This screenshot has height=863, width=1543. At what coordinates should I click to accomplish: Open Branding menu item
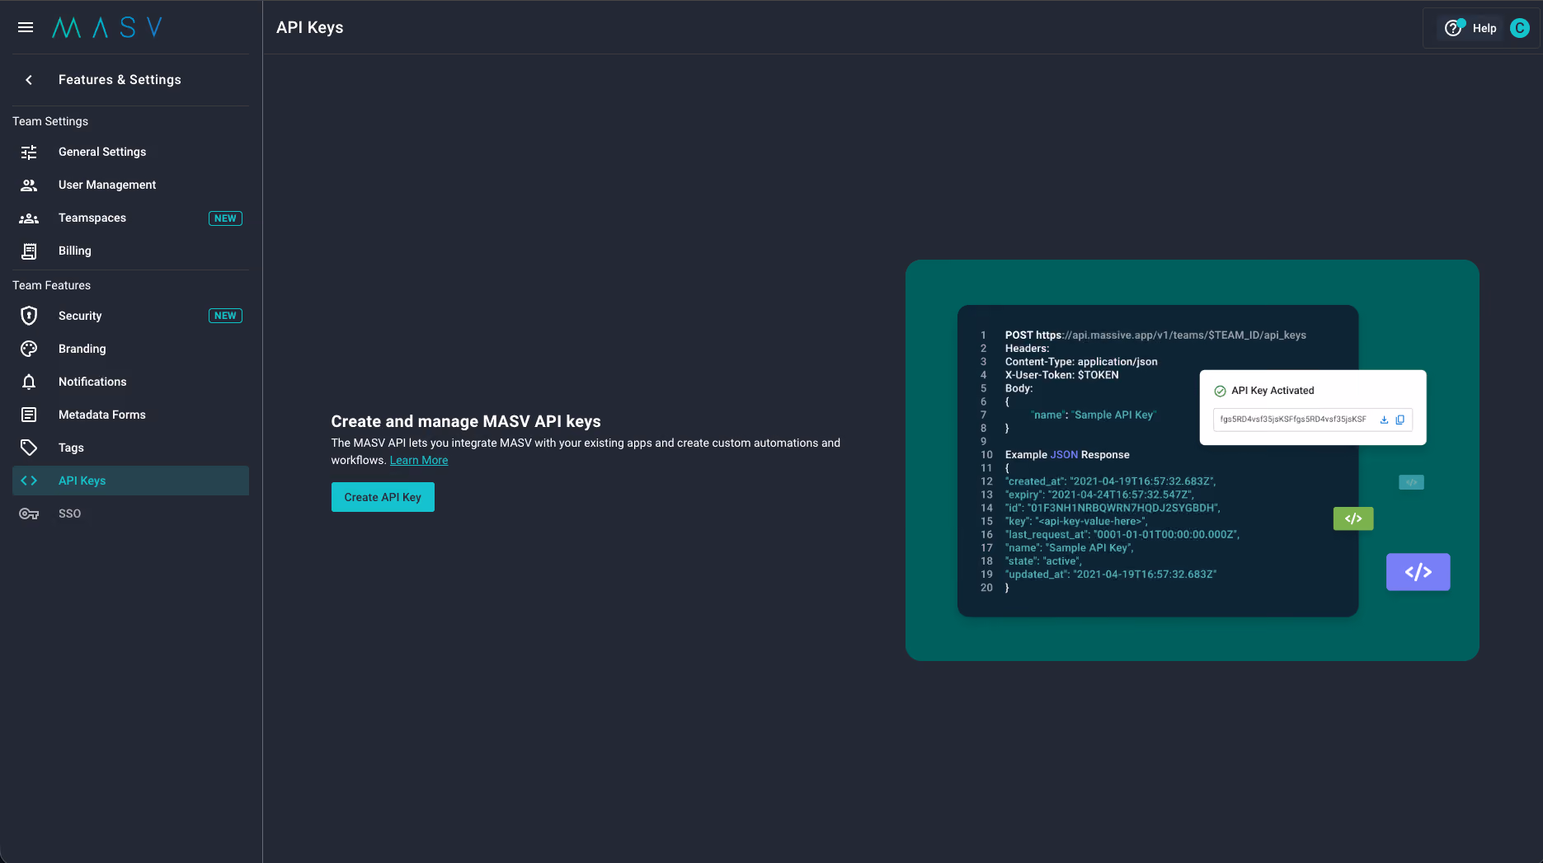point(130,349)
